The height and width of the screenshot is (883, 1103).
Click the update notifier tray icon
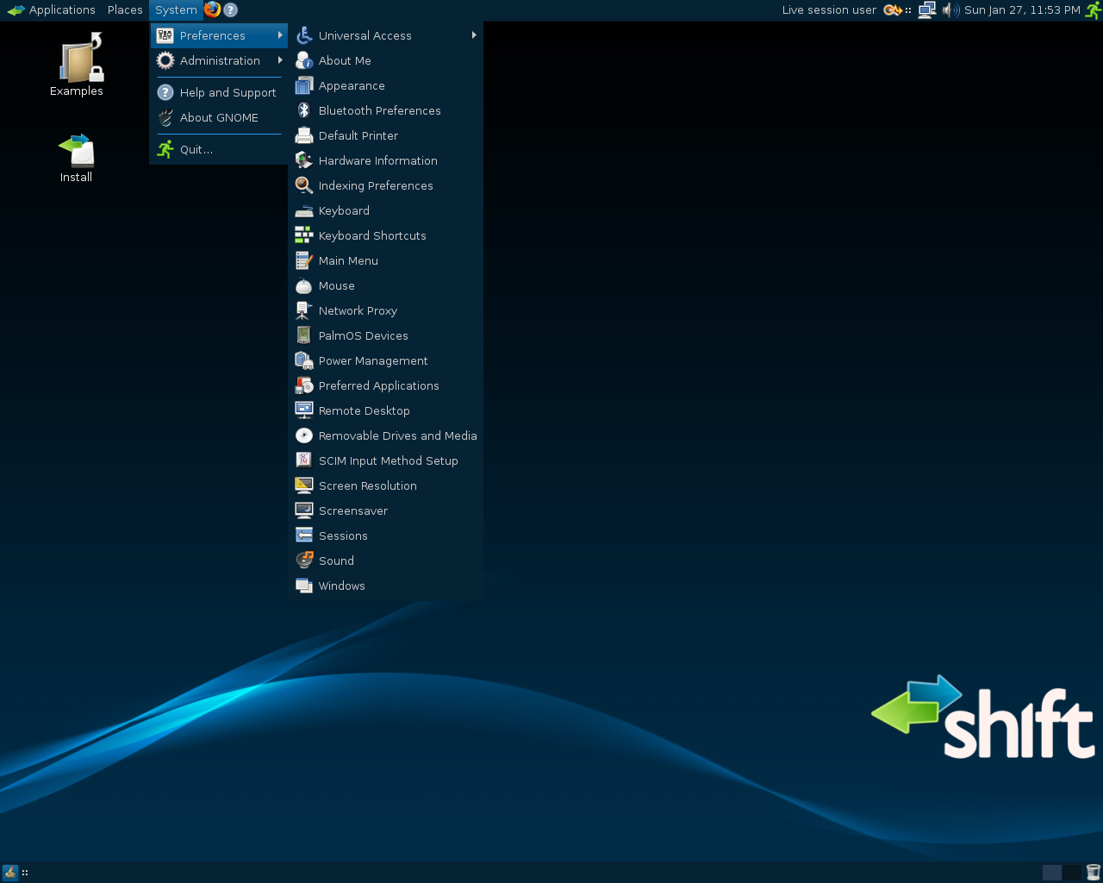(893, 10)
